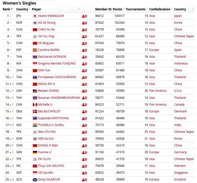Click the Canada flag beside Michelle LI
Screen dimensions: 197x183
click(x=35, y=105)
